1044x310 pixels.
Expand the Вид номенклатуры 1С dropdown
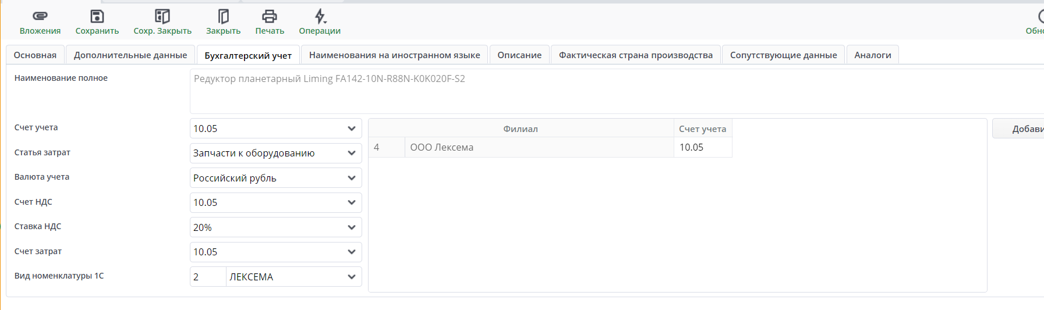[x=351, y=277]
